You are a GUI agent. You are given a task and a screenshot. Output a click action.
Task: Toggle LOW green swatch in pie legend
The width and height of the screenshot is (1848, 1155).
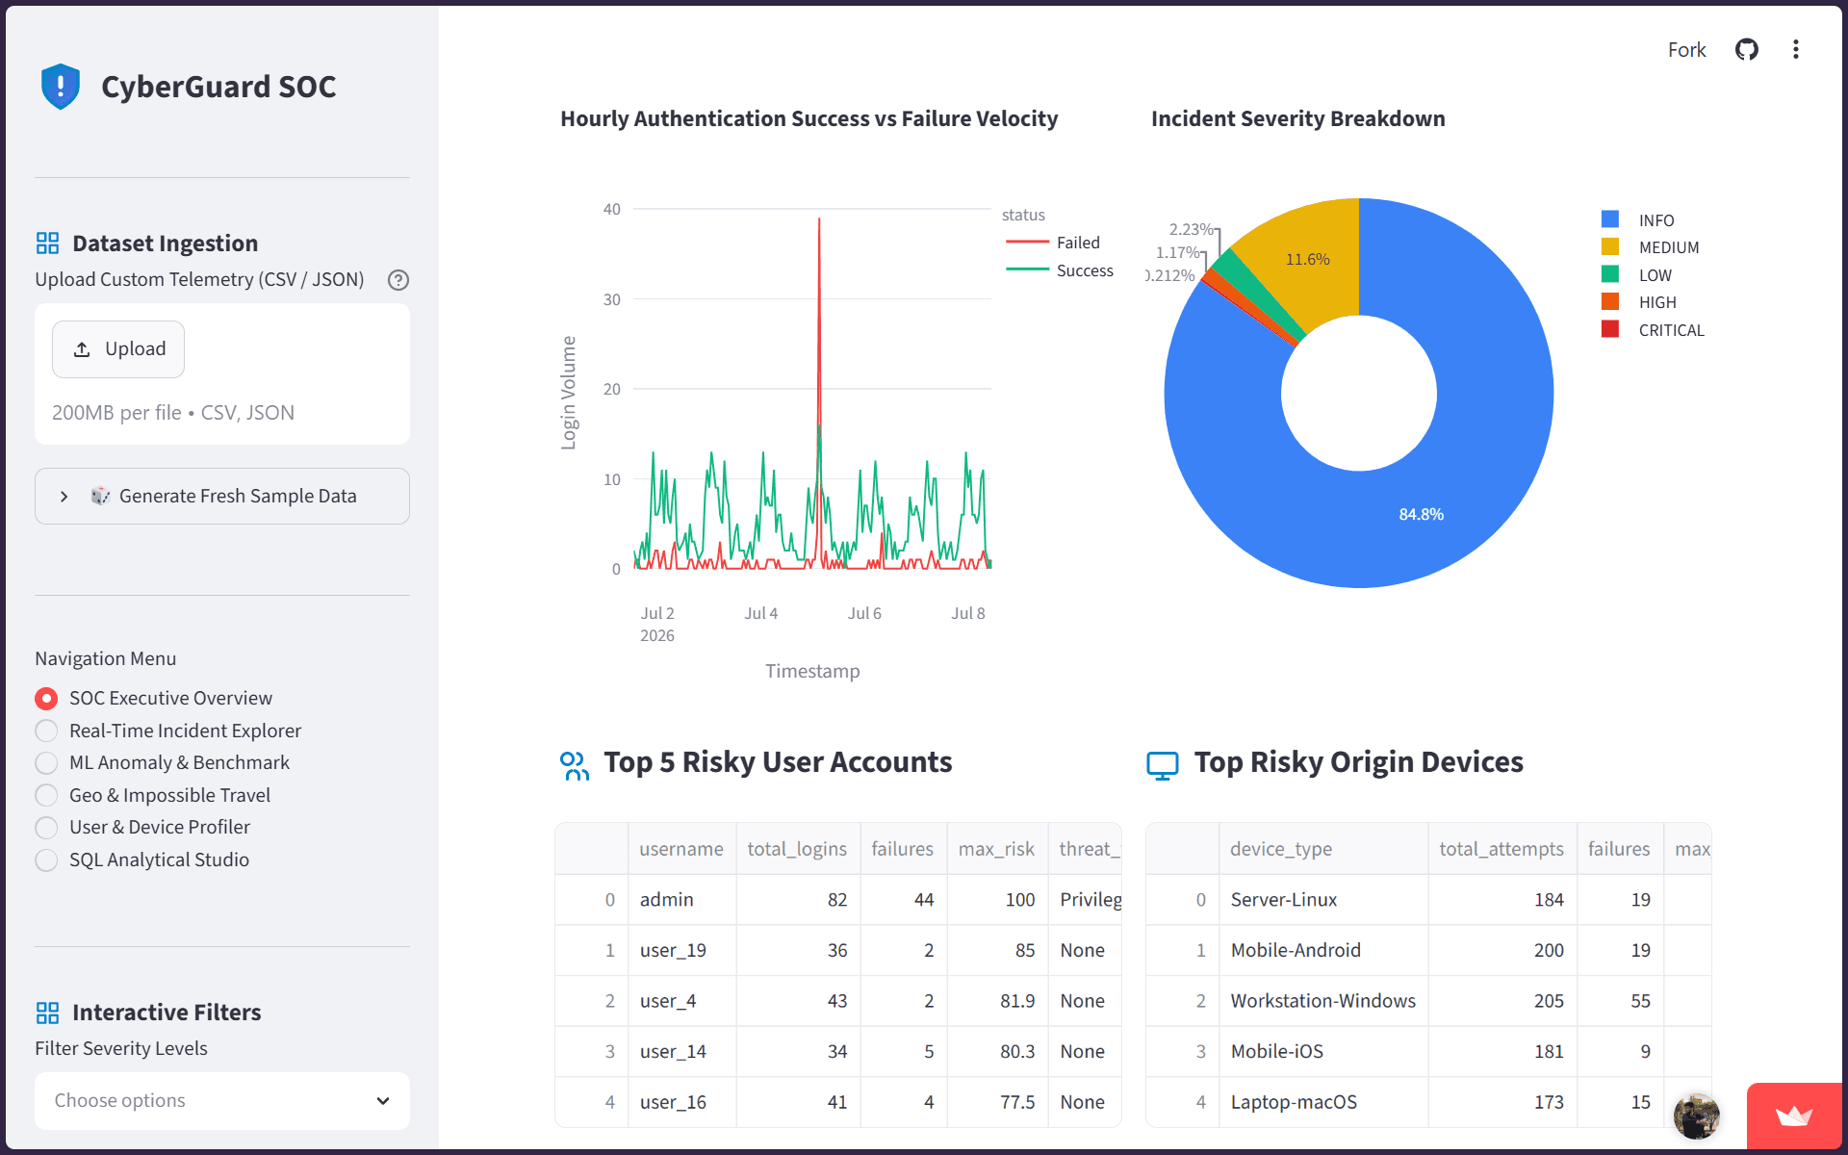pyautogui.click(x=1609, y=274)
